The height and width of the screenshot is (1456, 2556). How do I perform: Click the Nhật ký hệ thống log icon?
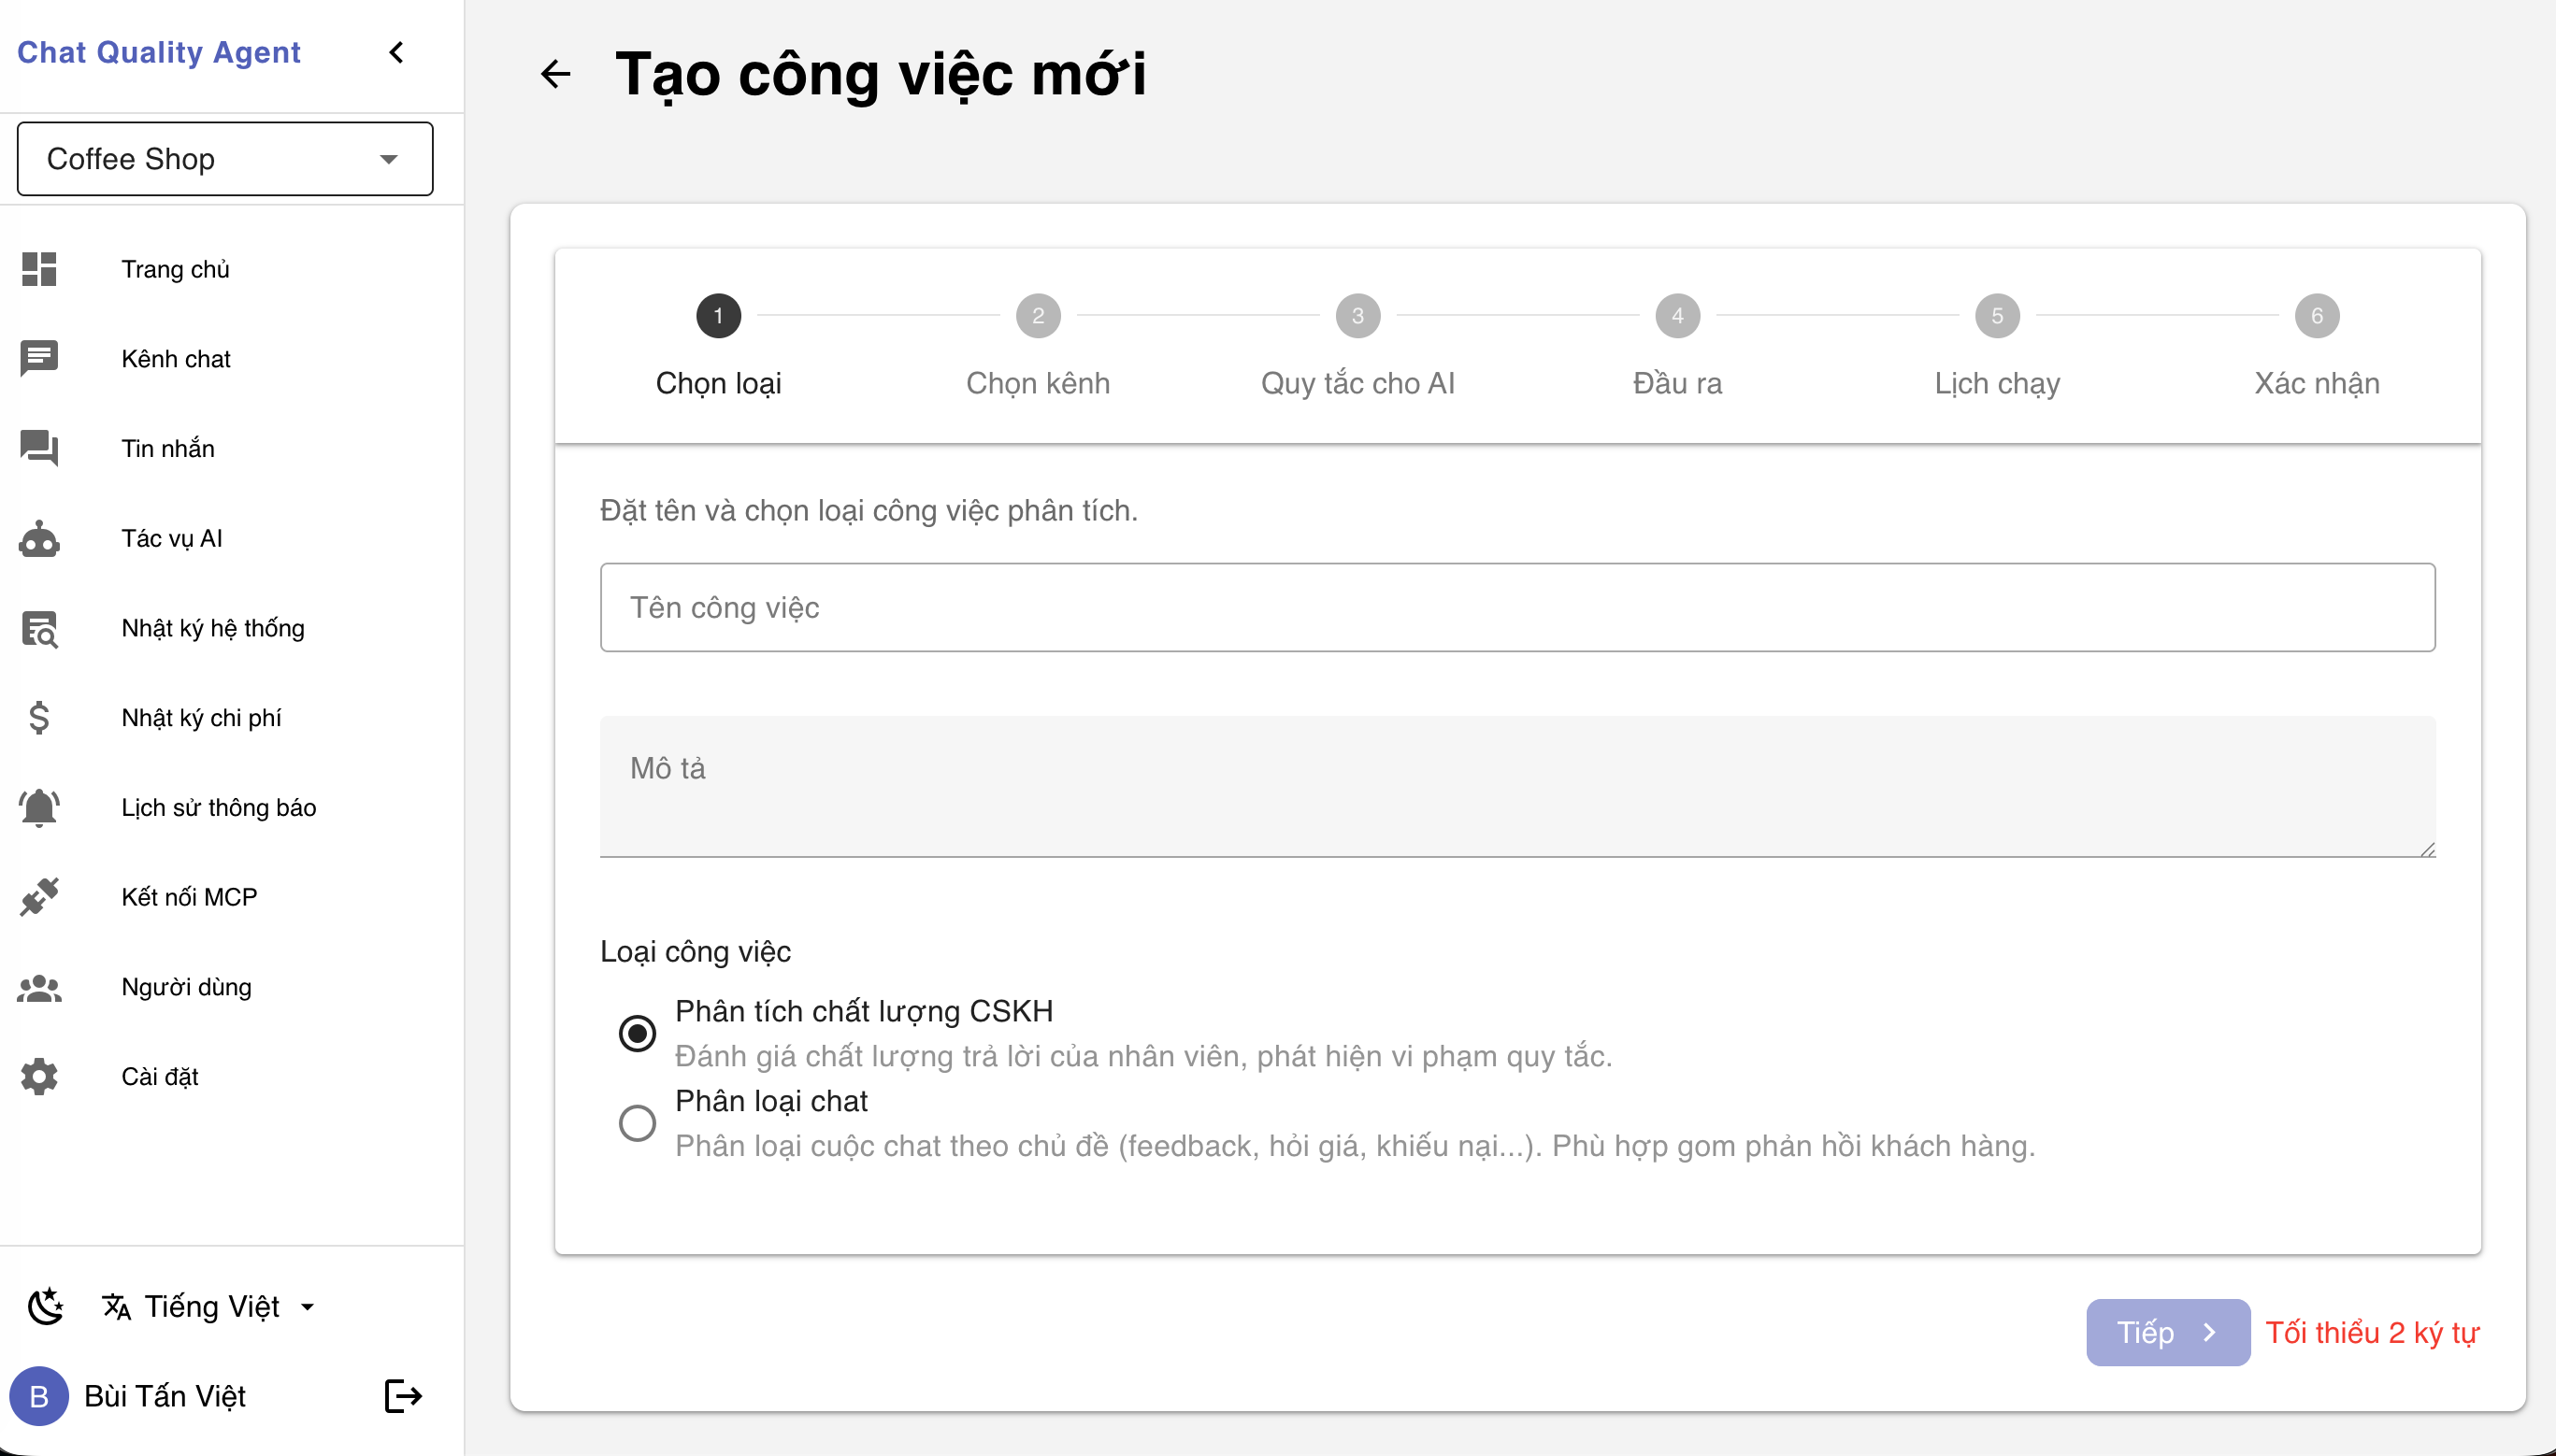tap(39, 628)
